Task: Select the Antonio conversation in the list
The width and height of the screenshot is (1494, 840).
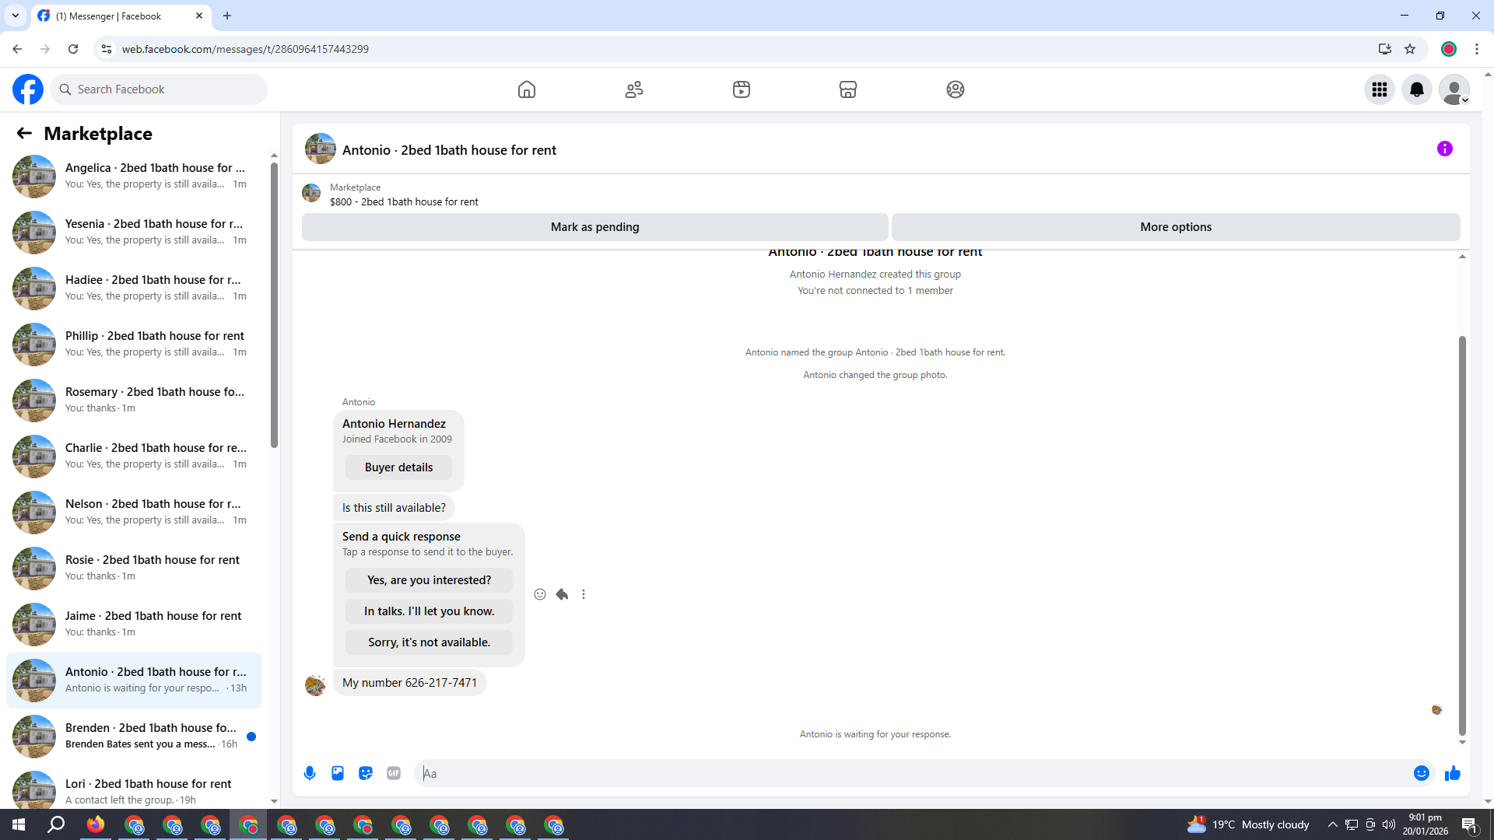Action: [x=134, y=680]
